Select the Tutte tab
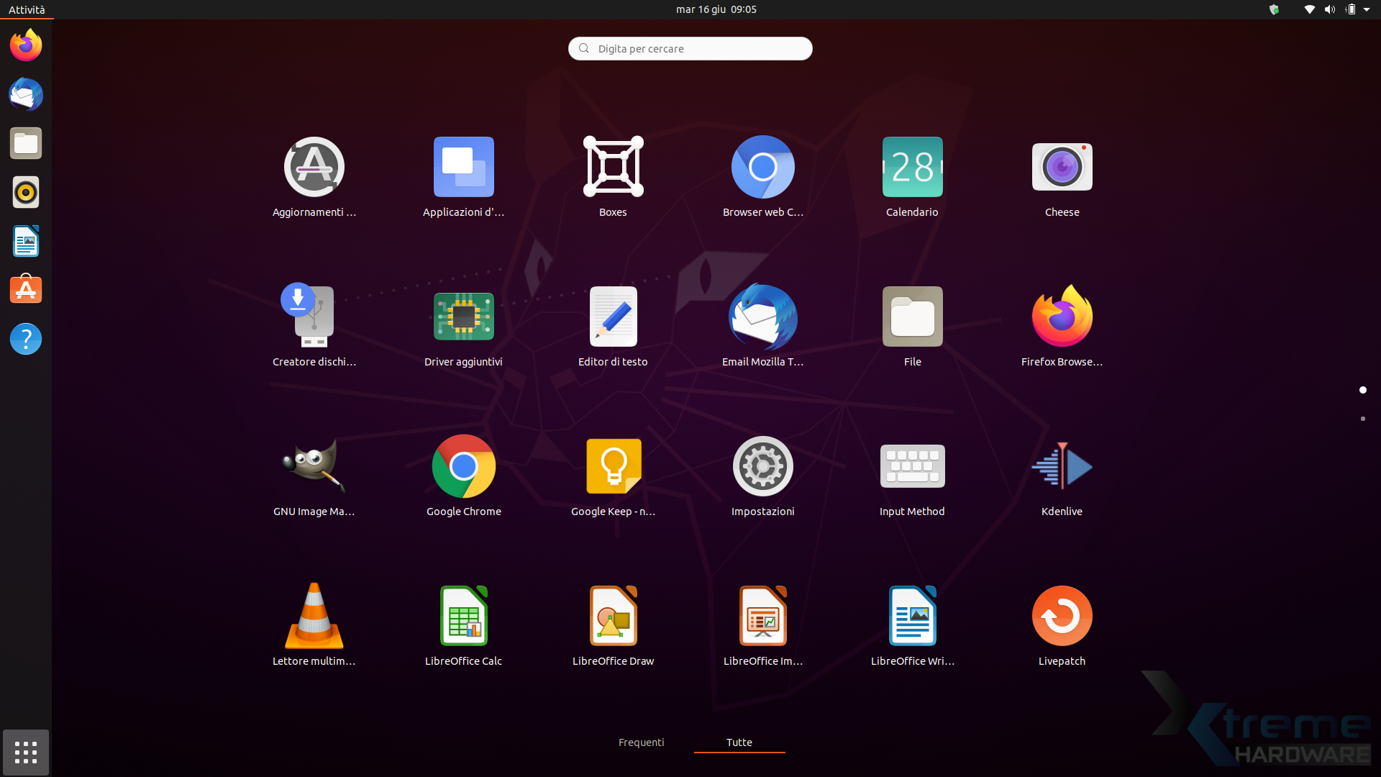 739,742
